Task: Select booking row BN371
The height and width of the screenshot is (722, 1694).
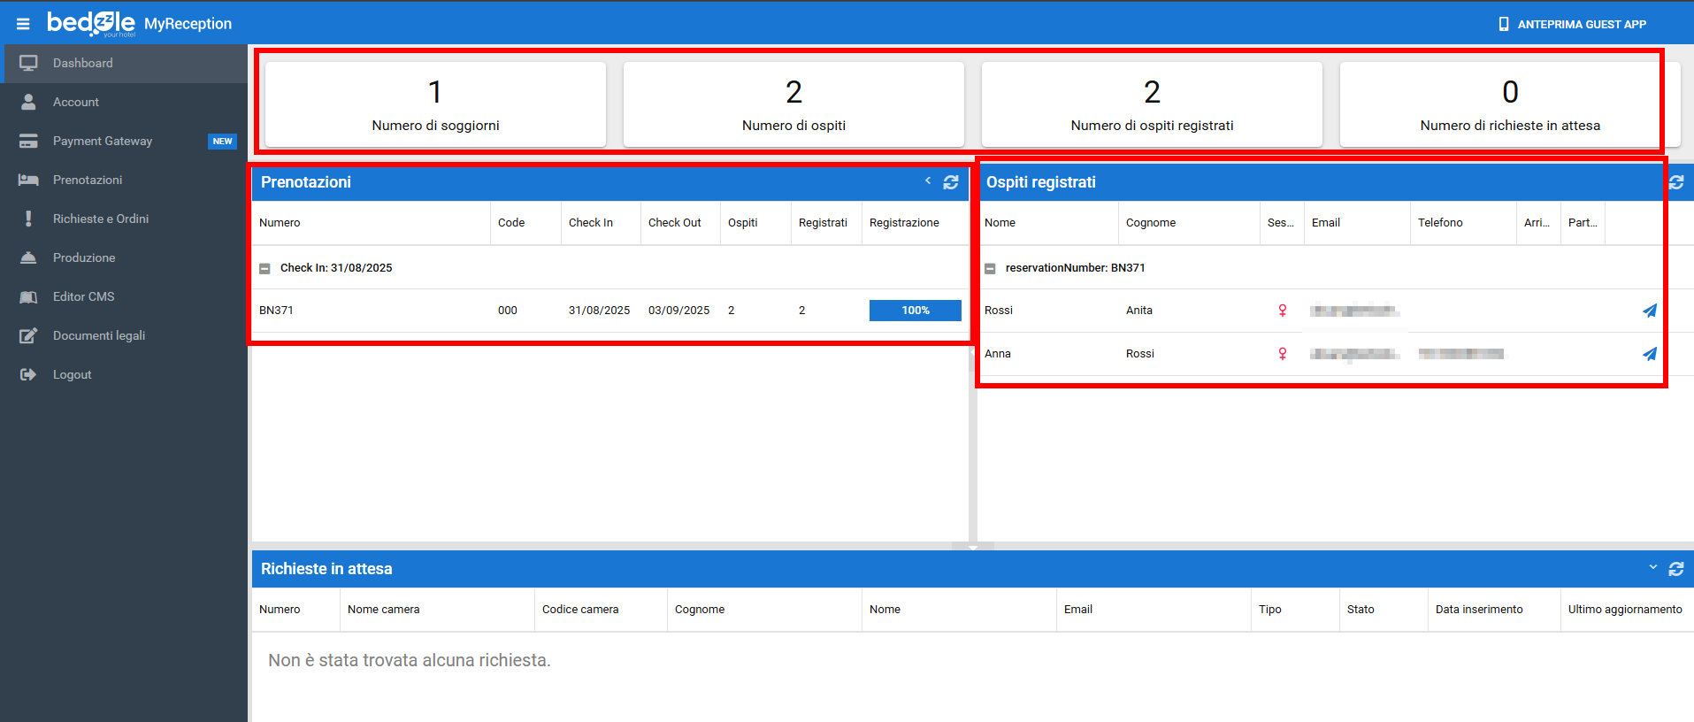Action: (x=276, y=311)
